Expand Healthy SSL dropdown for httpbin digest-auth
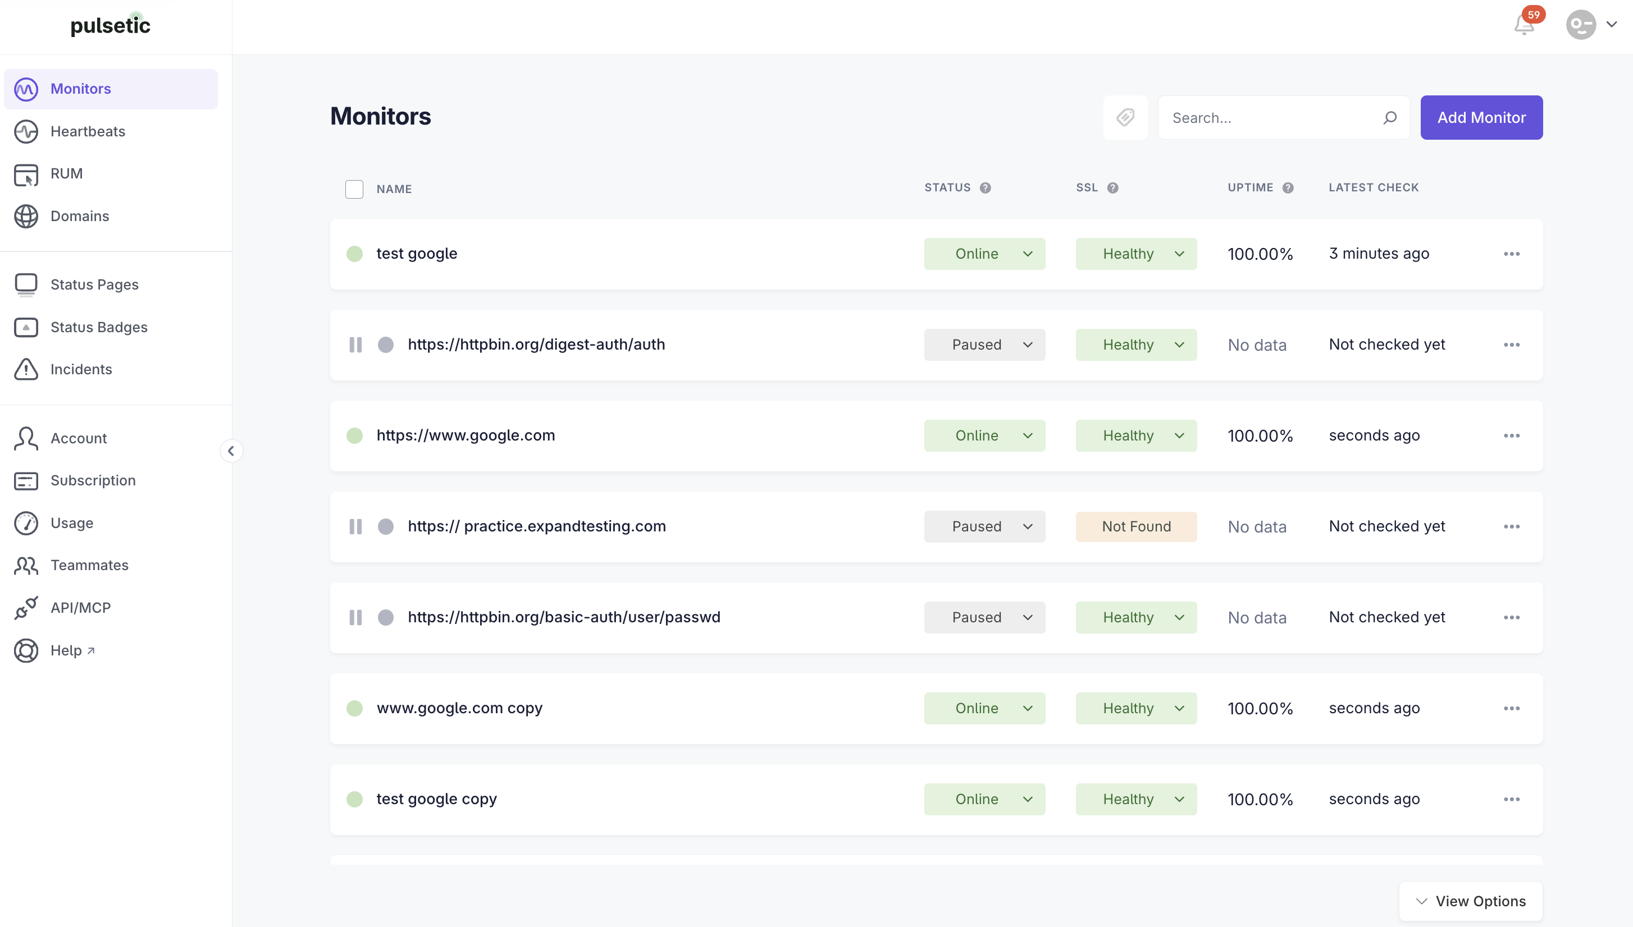The image size is (1633, 927). pos(1136,345)
